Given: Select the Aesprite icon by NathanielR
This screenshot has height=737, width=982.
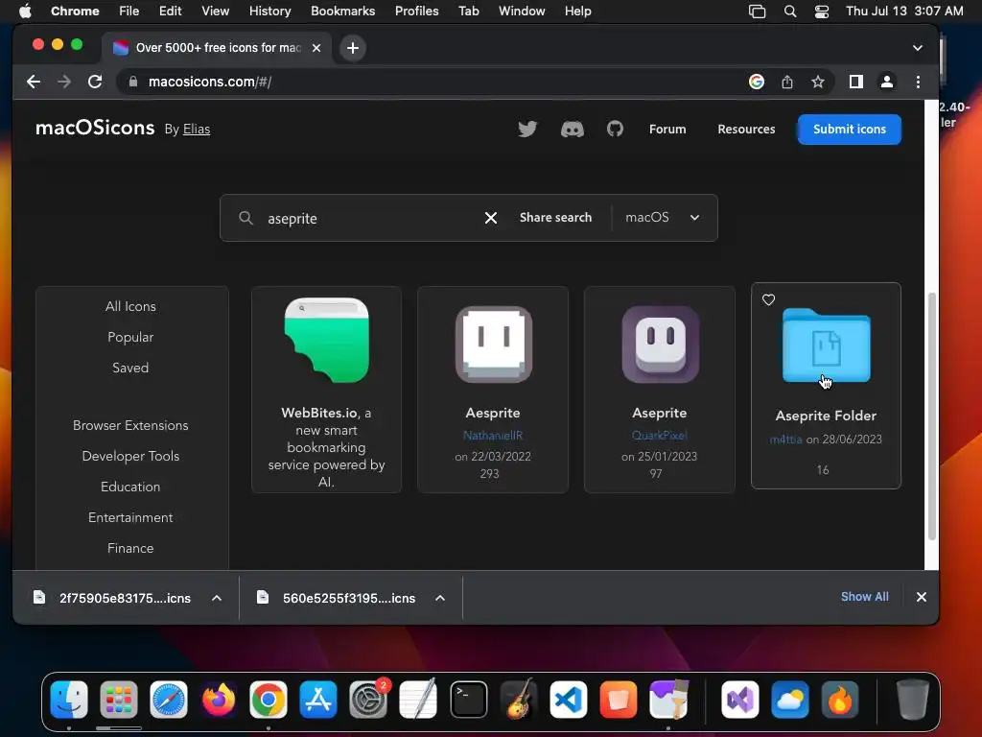Looking at the screenshot, I should pyautogui.click(x=494, y=345).
